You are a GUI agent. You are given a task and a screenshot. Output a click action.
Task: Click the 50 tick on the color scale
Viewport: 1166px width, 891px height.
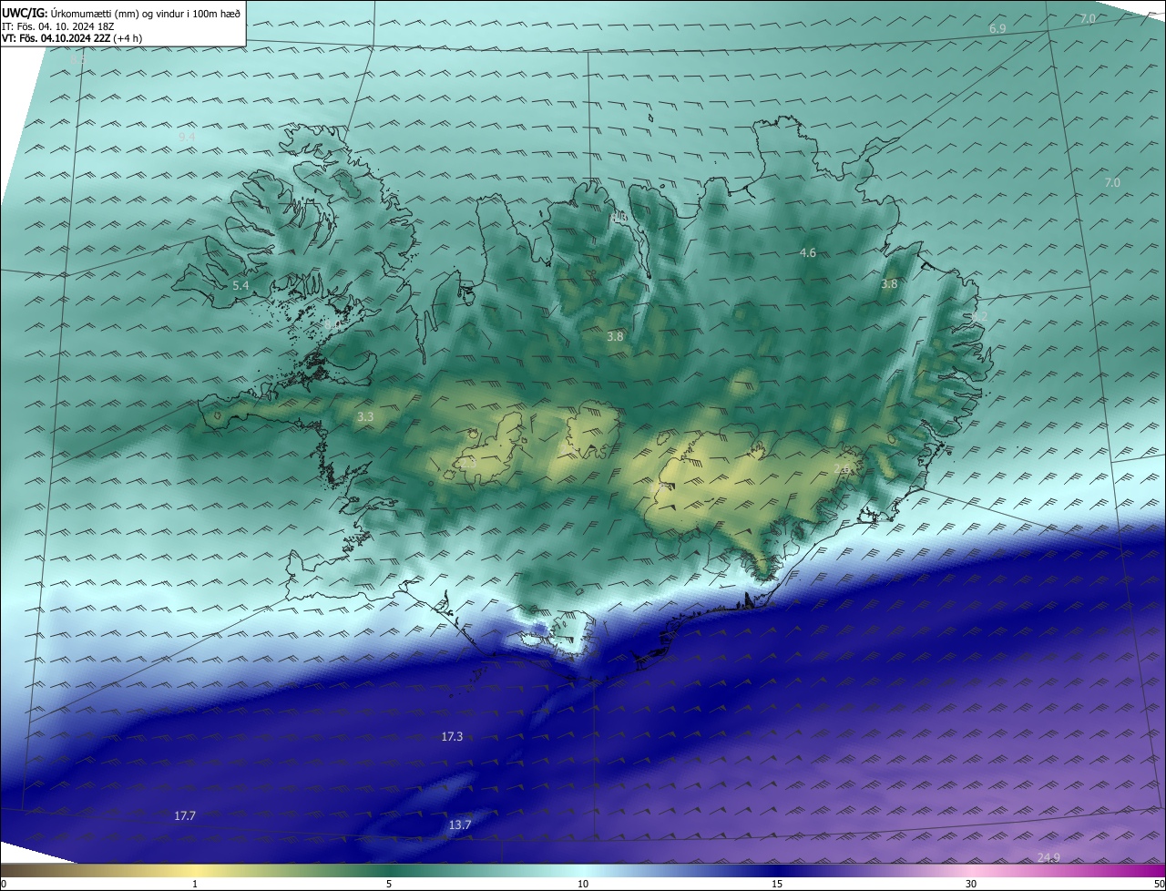[1160, 884]
